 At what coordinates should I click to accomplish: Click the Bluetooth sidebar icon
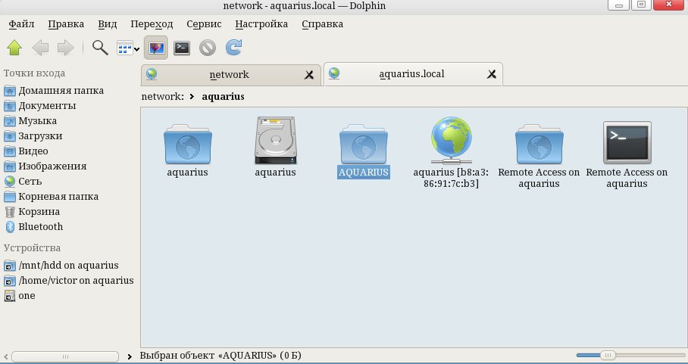10,227
